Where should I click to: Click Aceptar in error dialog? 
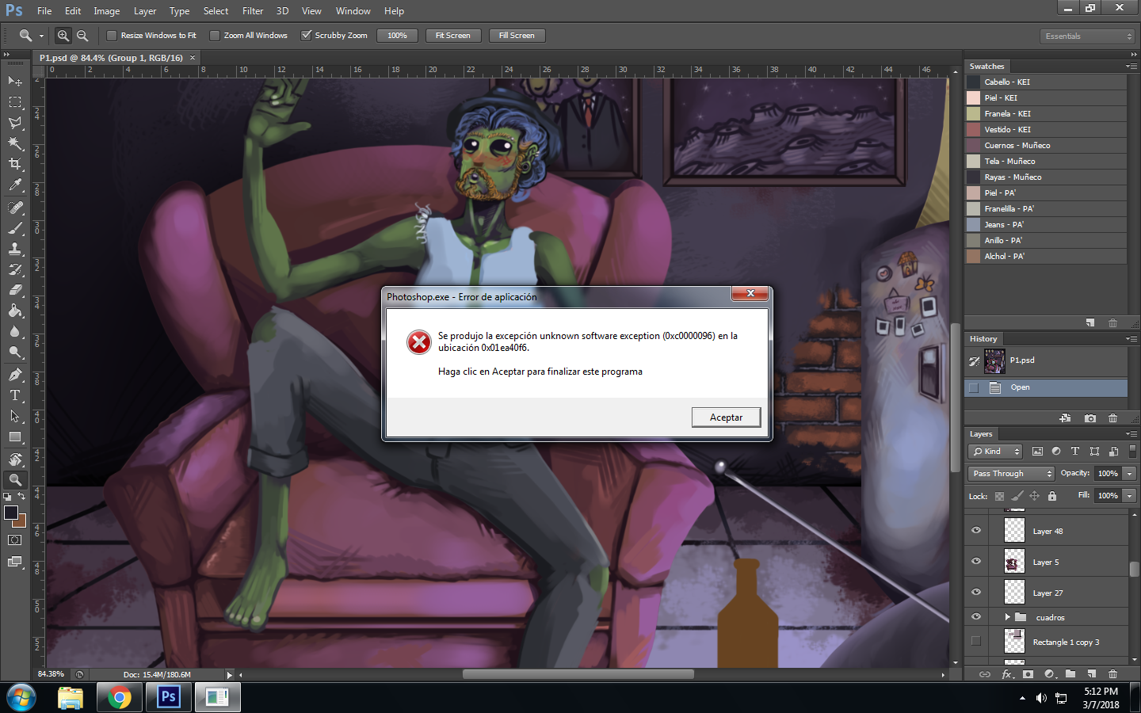(x=726, y=418)
